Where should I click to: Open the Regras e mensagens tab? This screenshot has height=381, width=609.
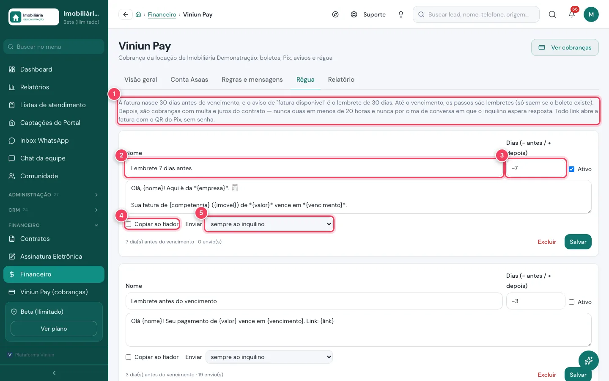click(x=252, y=80)
